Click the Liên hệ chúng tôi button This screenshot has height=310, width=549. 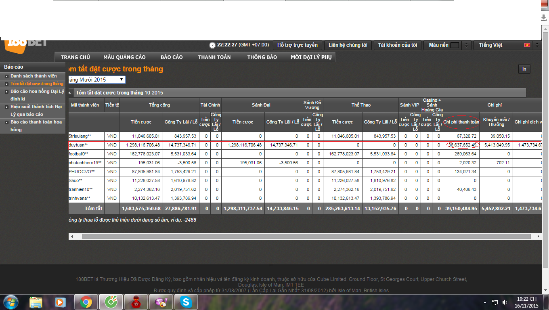pos(348,45)
